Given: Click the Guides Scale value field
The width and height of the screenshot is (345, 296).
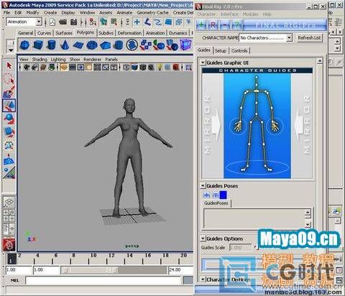Looking at the screenshot, I should (241, 247).
